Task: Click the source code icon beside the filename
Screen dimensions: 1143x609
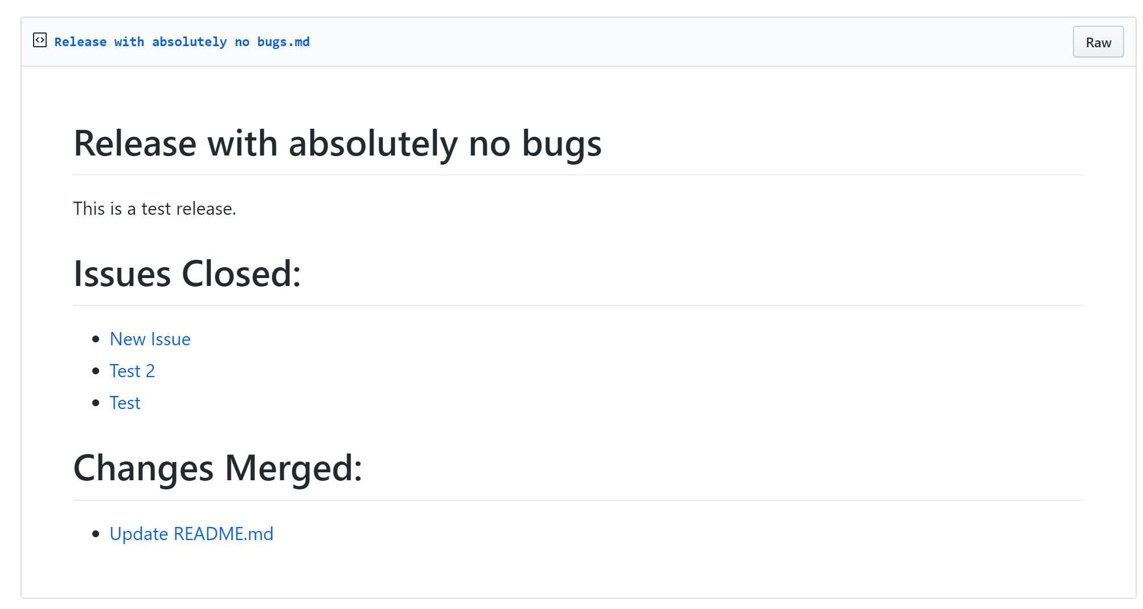Action: 40,40
